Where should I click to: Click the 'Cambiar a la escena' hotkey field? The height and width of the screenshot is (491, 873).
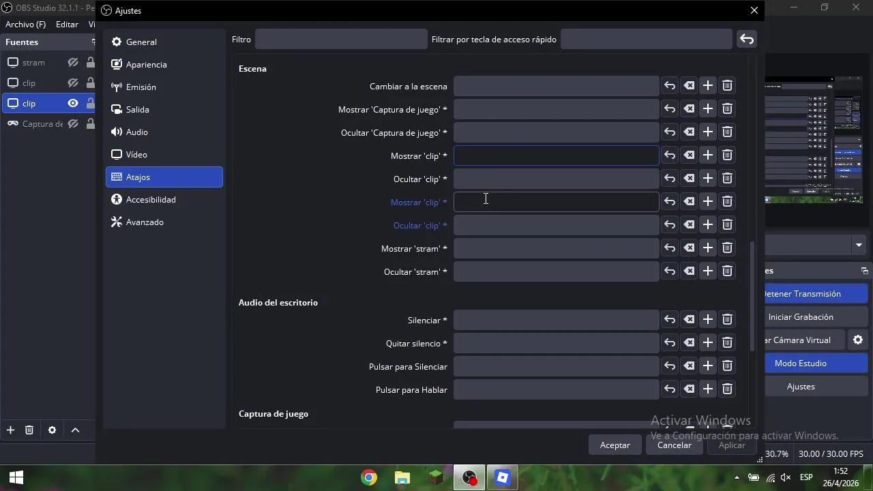pyautogui.click(x=556, y=86)
